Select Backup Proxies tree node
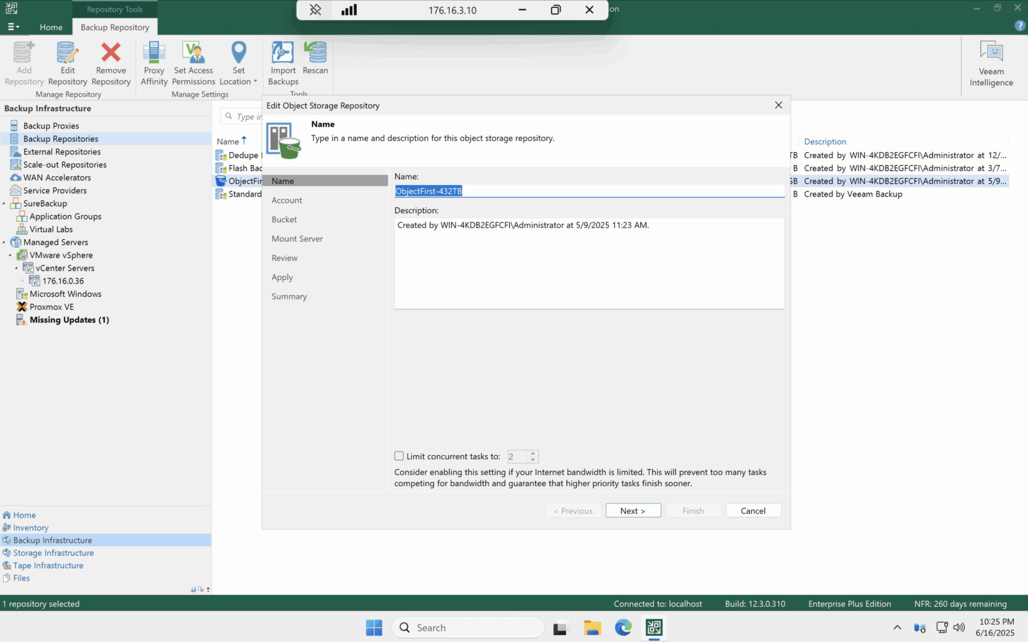The height and width of the screenshot is (642, 1028). pyautogui.click(x=51, y=126)
